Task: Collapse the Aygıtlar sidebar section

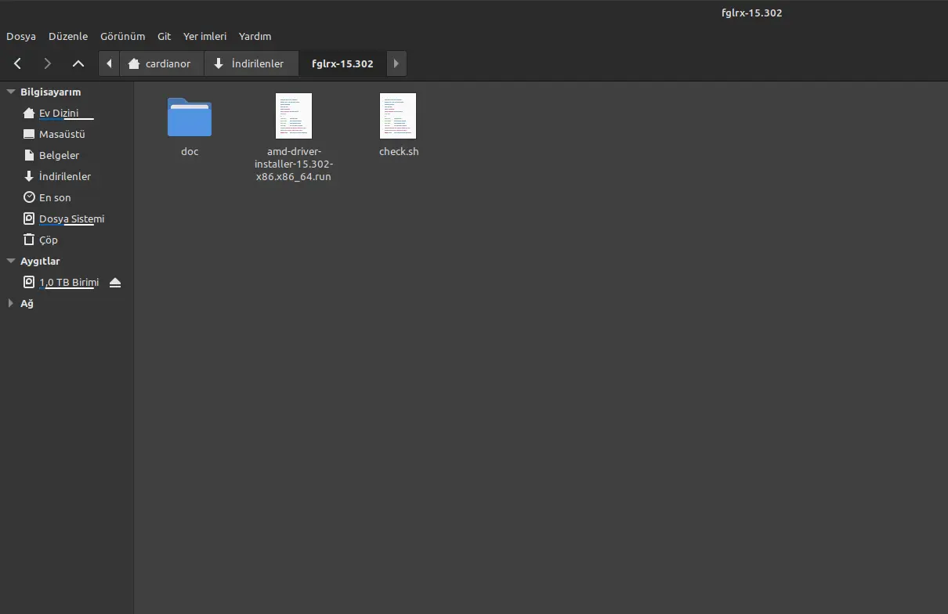Action: 11,261
